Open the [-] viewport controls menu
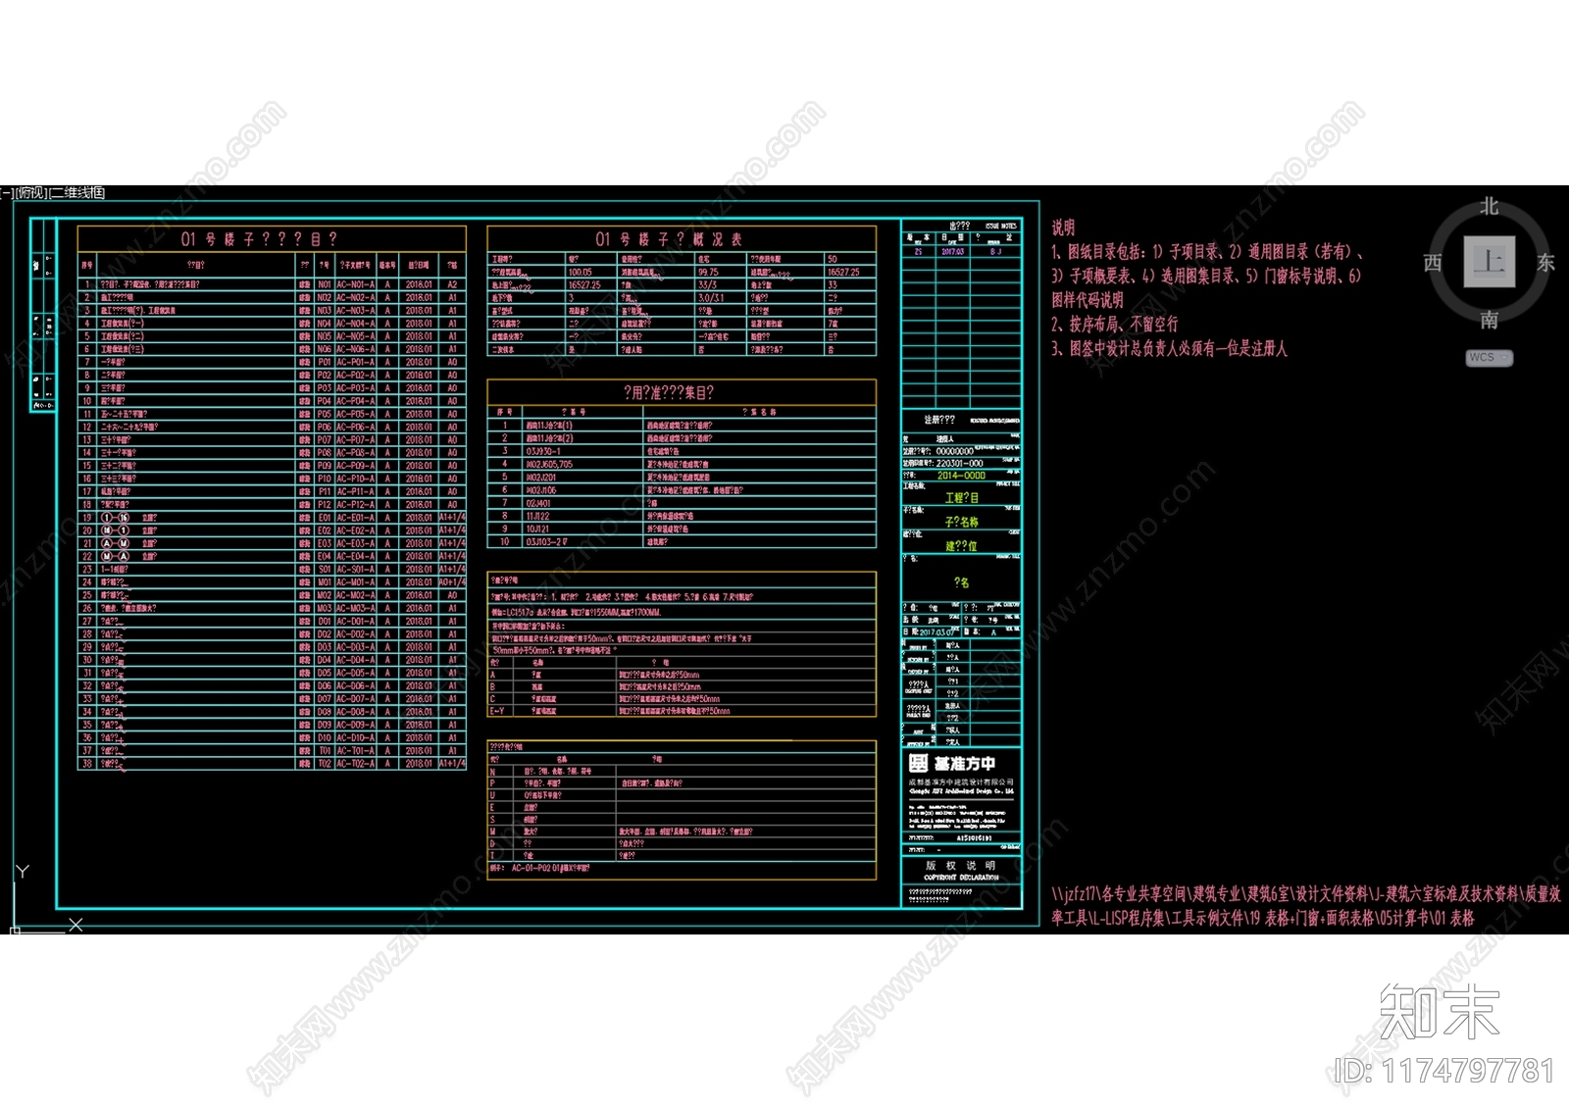The image size is (1569, 1109). 7,193
